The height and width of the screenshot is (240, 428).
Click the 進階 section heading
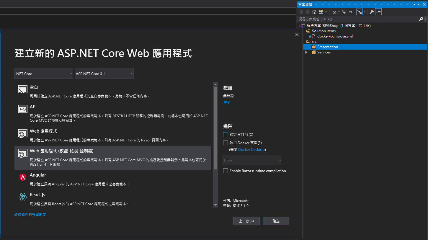[x=228, y=126]
